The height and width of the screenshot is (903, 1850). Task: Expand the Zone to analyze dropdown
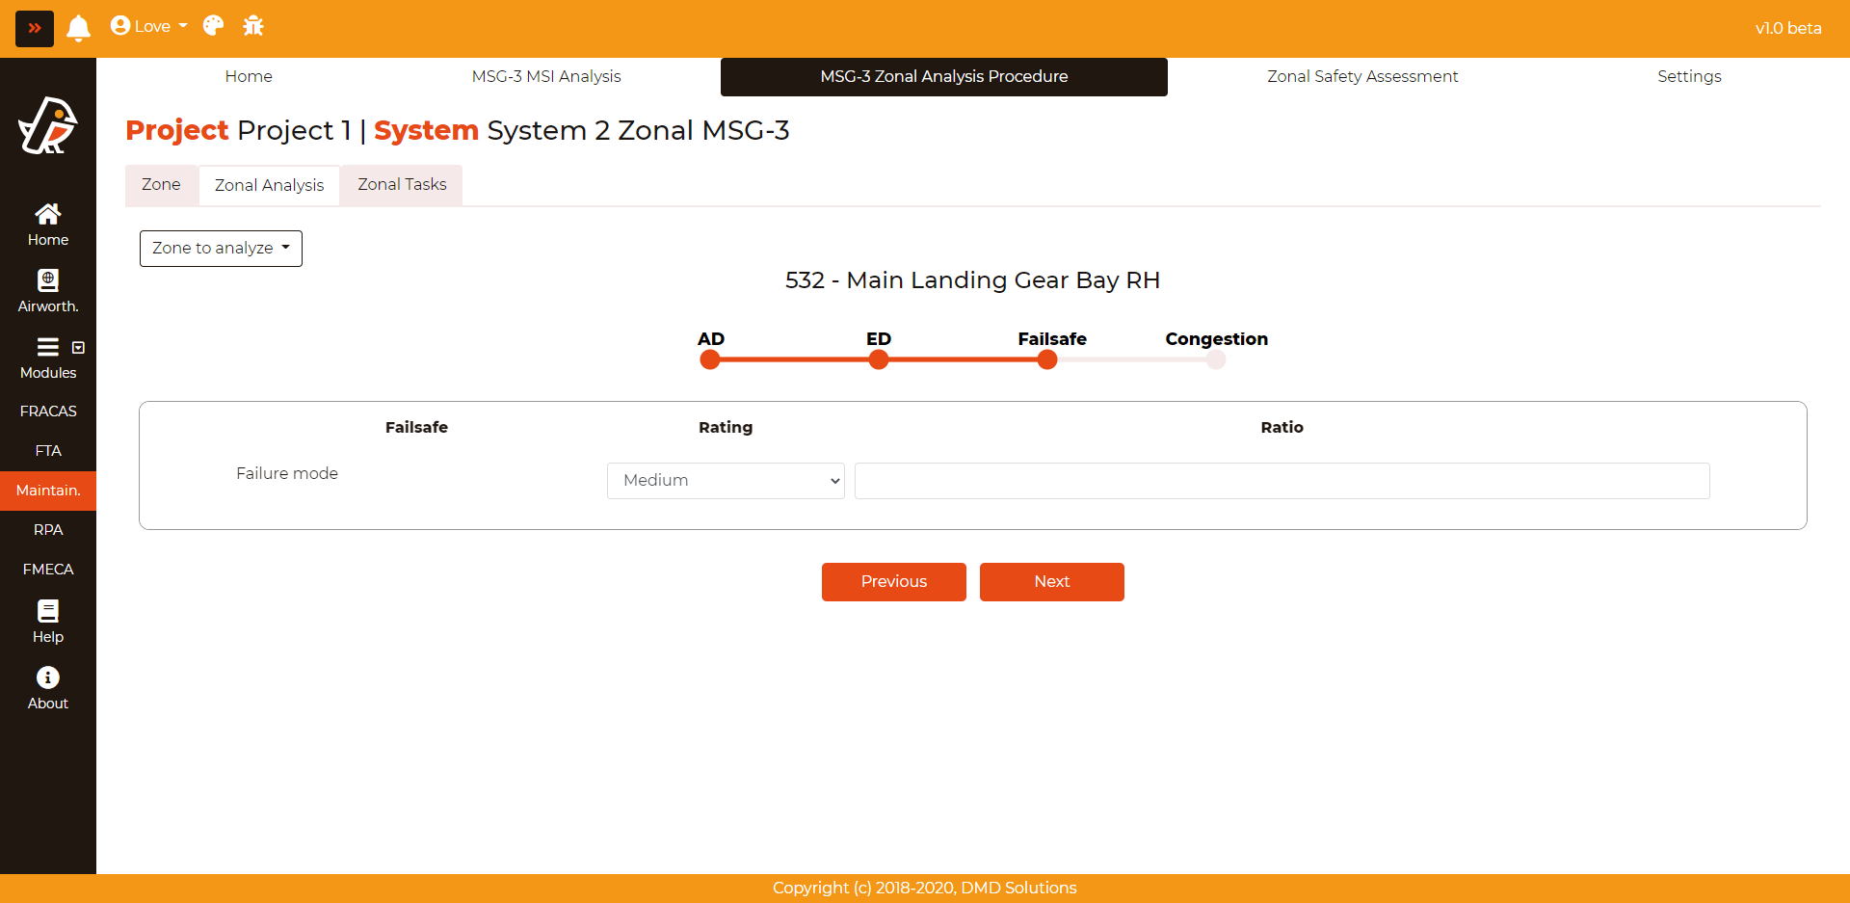[x=221, y=249]
